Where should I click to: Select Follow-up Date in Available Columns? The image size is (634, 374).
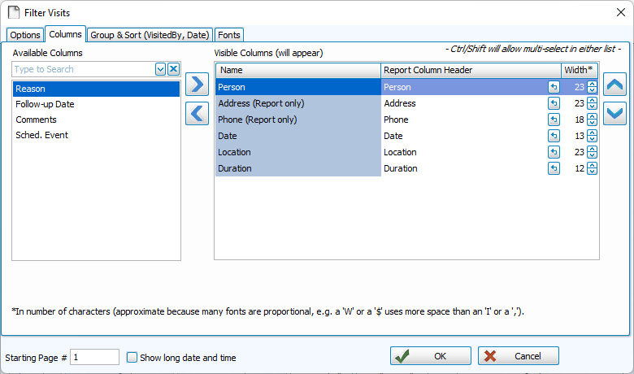45,104
